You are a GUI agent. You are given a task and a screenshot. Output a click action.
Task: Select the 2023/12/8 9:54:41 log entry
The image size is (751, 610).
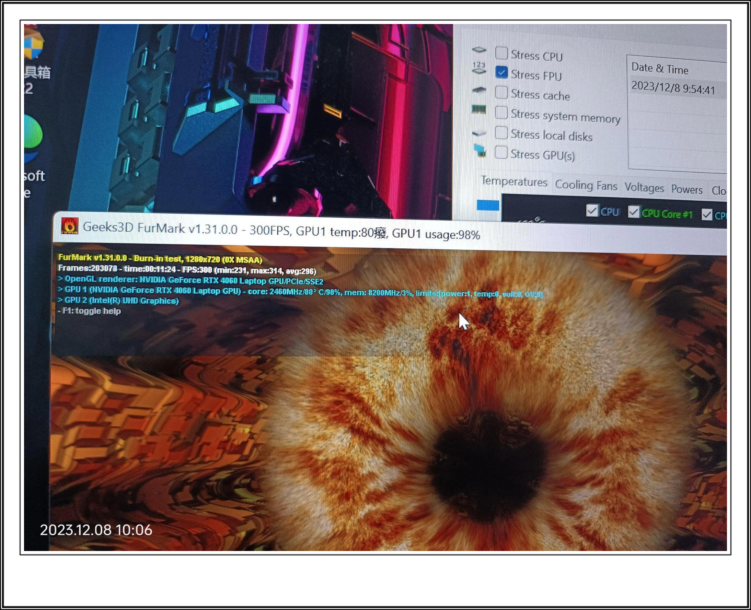click(x=673, y=88)
